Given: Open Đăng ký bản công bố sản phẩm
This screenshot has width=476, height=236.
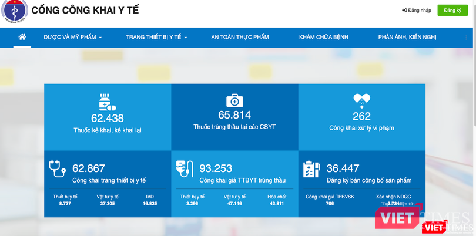Looking at the screenshot, I should [x=369, y=180].
